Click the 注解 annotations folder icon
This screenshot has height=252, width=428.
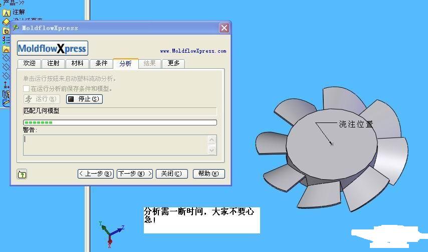6,13
